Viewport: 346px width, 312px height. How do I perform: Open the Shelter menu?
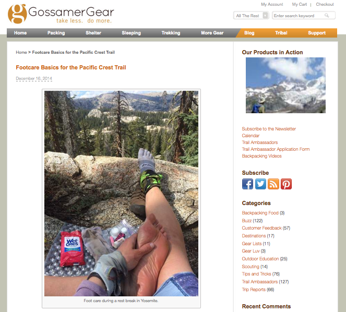93,33
